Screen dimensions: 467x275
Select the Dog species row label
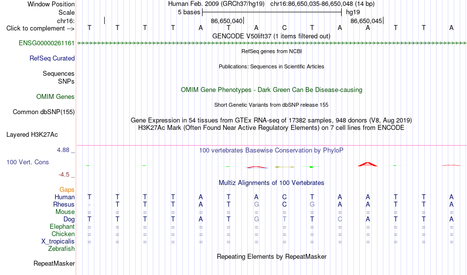pos(69,219)
